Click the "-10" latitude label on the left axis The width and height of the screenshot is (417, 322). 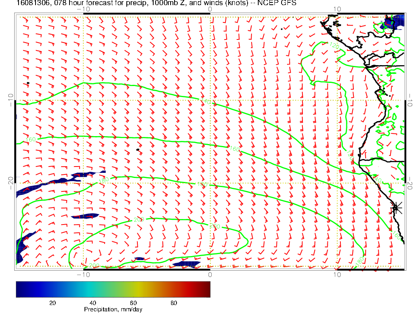click(11, 100)
